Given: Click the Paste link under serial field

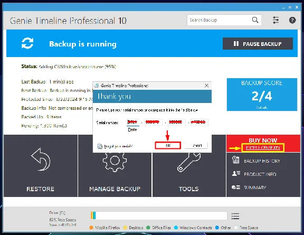Looking at the screenshot, I should click(x=132, y=129).
